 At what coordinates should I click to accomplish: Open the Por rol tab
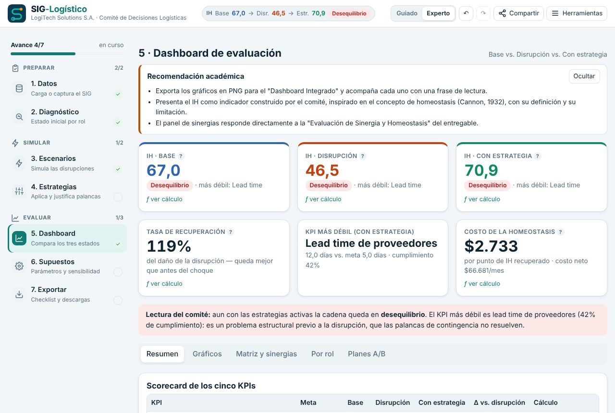pos(322,354)
